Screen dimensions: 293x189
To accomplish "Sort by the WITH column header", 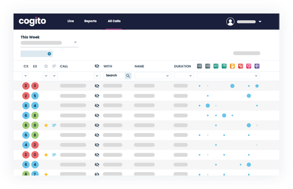I will [108, 66].
